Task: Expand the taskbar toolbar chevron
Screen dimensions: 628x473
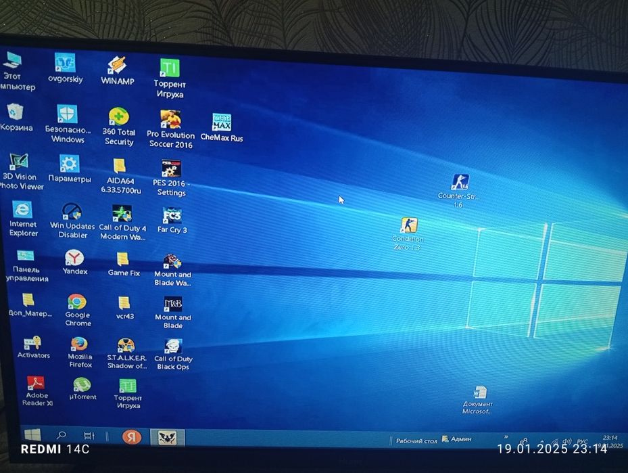Action: (x=506, y=437)
